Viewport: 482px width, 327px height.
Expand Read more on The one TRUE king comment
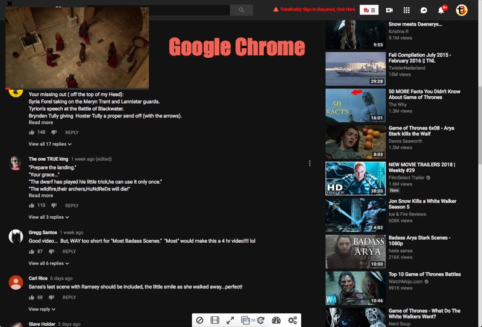tap(40, 196)
